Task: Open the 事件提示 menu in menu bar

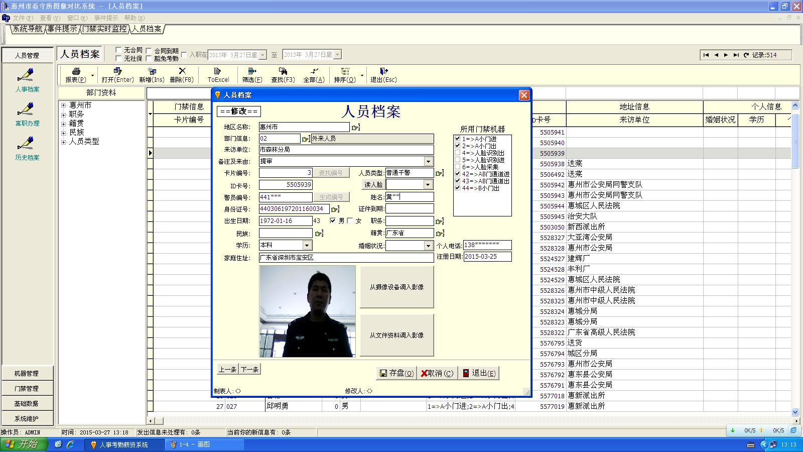Action: pyautogui.click(x=106, y=18)
